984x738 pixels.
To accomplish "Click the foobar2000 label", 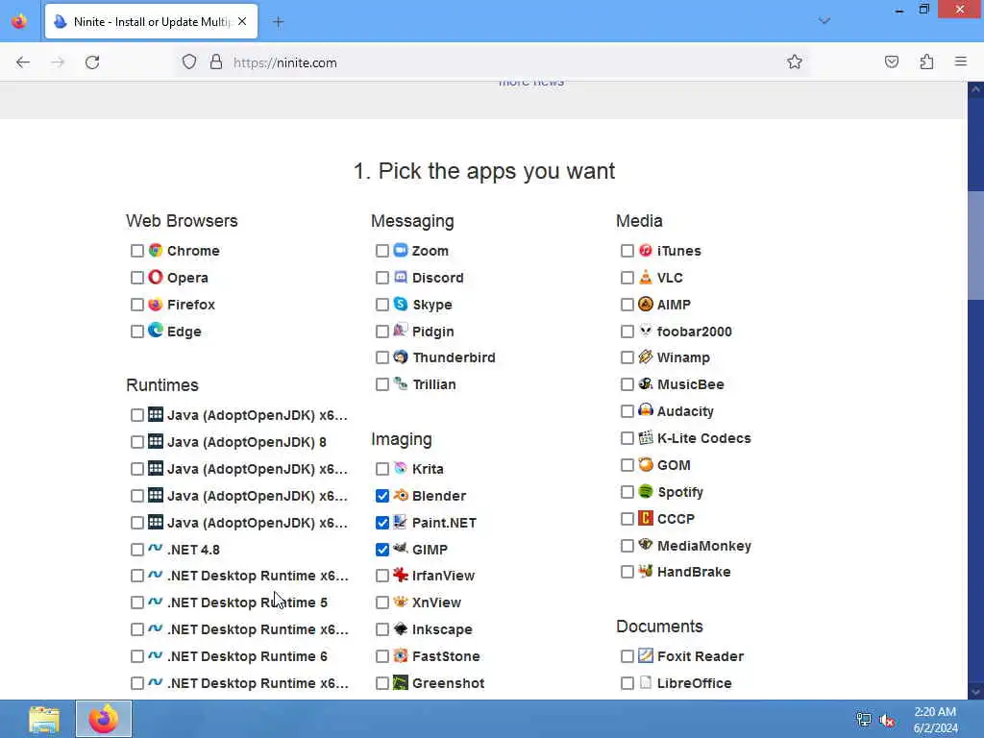I will 694,332.
